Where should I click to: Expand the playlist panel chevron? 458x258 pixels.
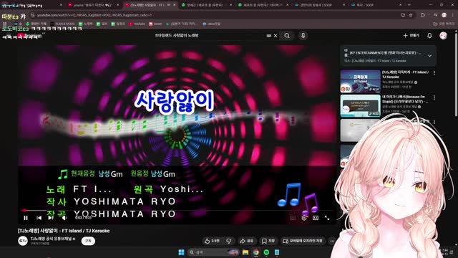coord(430,56)
